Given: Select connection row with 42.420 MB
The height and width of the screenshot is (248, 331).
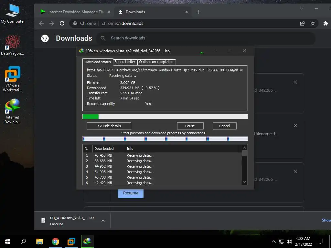Looking at the screenshot, I should click(x=162, y=183).
